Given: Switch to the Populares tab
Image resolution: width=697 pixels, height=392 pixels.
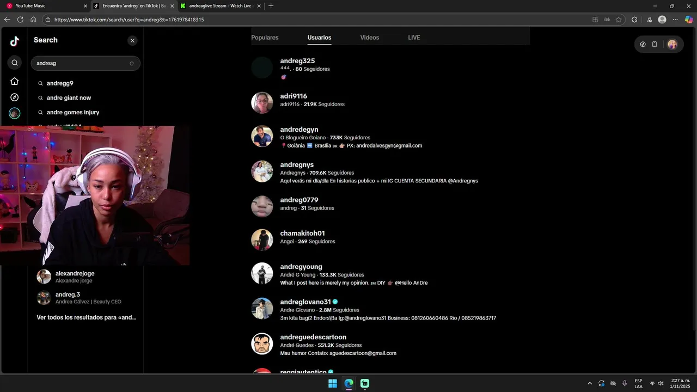Looking at the screenshot, I should click(265, 38).
